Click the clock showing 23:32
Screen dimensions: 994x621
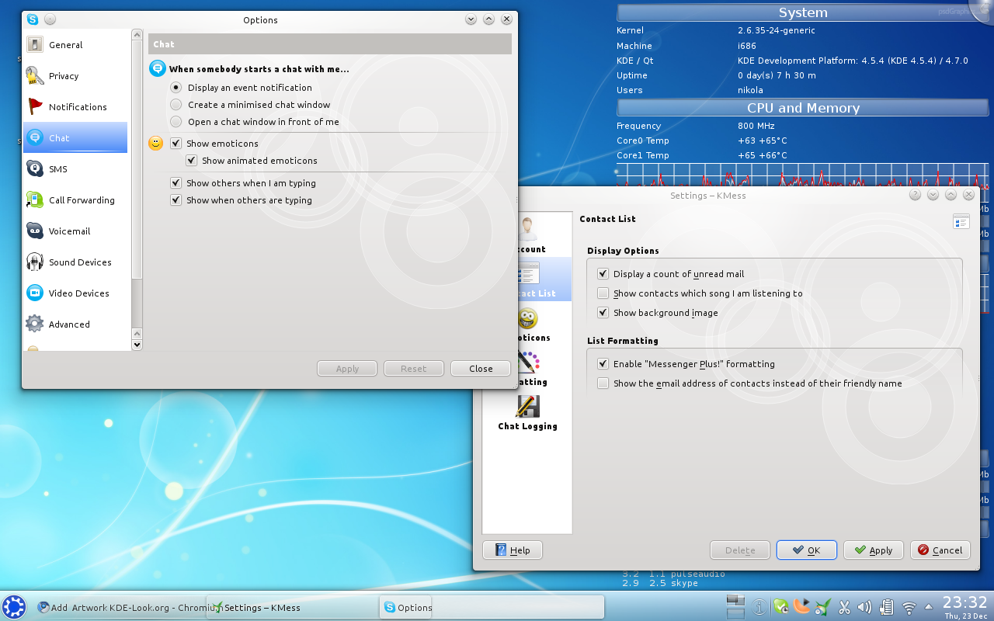(964, 602)
